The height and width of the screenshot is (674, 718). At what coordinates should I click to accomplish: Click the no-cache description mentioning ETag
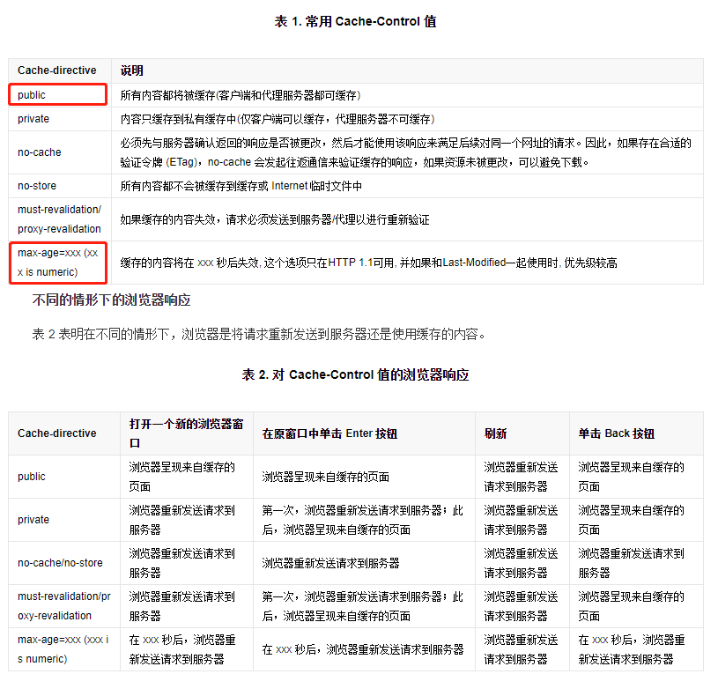[x=406, y=152]
